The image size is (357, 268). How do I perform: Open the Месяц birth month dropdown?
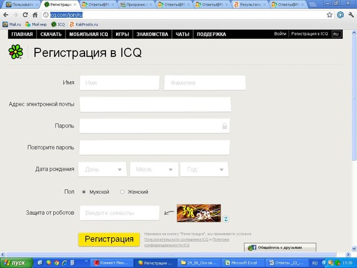pos(154,169)
